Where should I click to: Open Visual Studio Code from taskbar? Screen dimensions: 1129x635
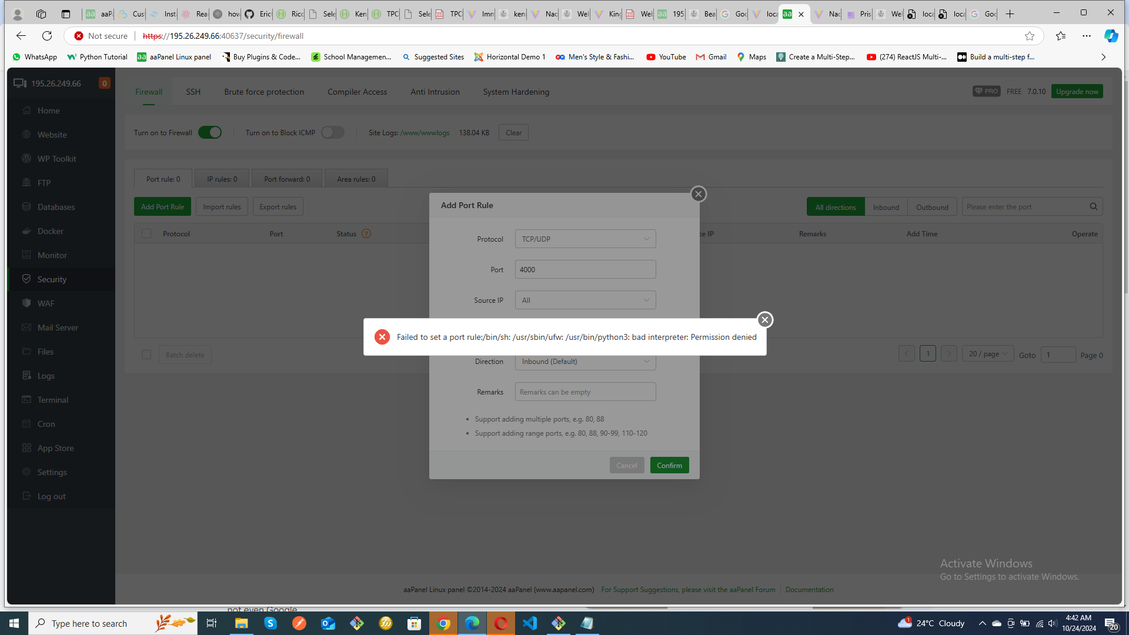click(530, 623)
